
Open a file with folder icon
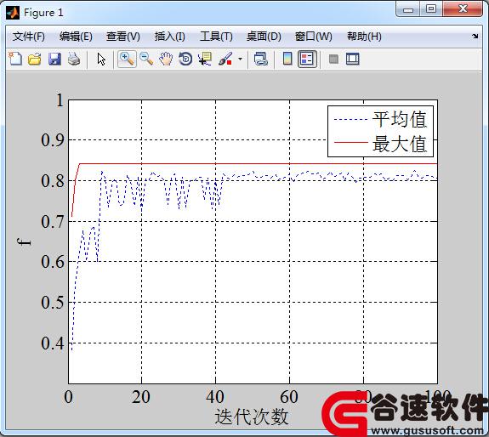click(35, 59)
